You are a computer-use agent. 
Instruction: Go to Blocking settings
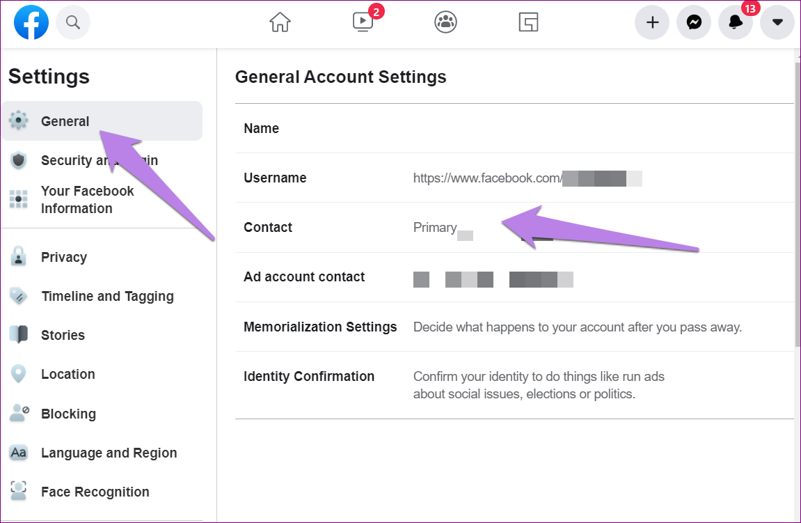68,414
